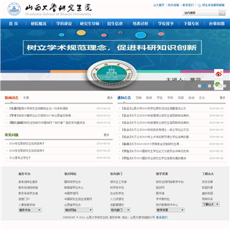Select the 新闻动态 tab
The width and height of the screenshot is (230, 230).
tap(11, 98)
